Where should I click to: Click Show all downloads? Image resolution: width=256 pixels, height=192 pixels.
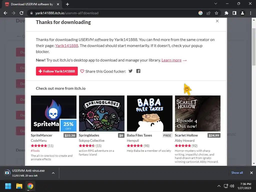(x=237, y=173)
